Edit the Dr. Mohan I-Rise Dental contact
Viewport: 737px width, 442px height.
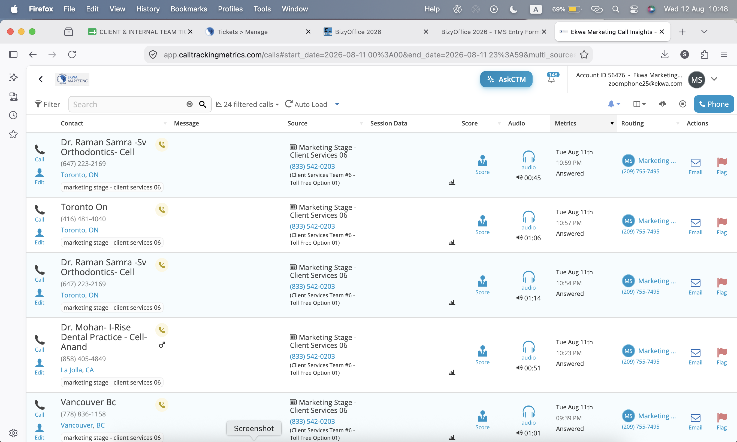39,367
